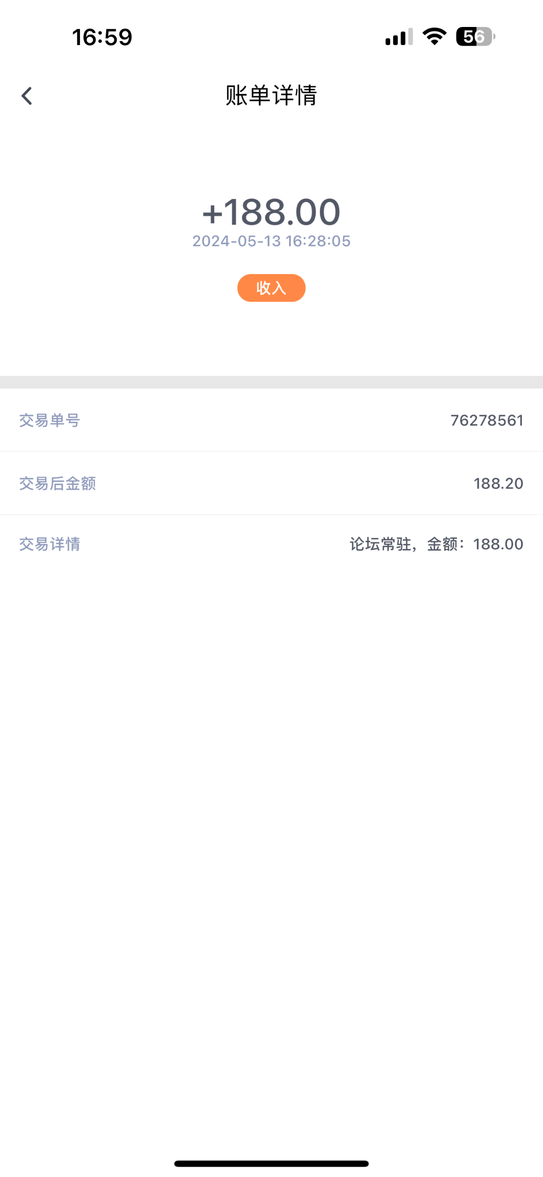The image size is (543, 1177).
Task: Click divider line below 交易单号 row
Action: click(x=271, y=452)
